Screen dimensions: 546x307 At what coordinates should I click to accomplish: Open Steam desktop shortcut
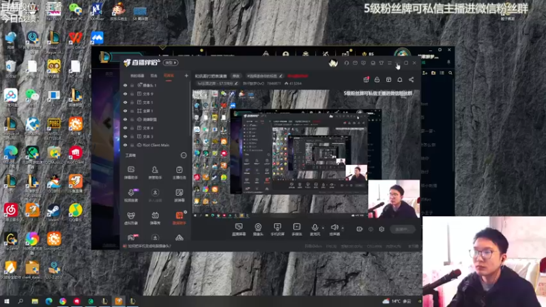53,213
